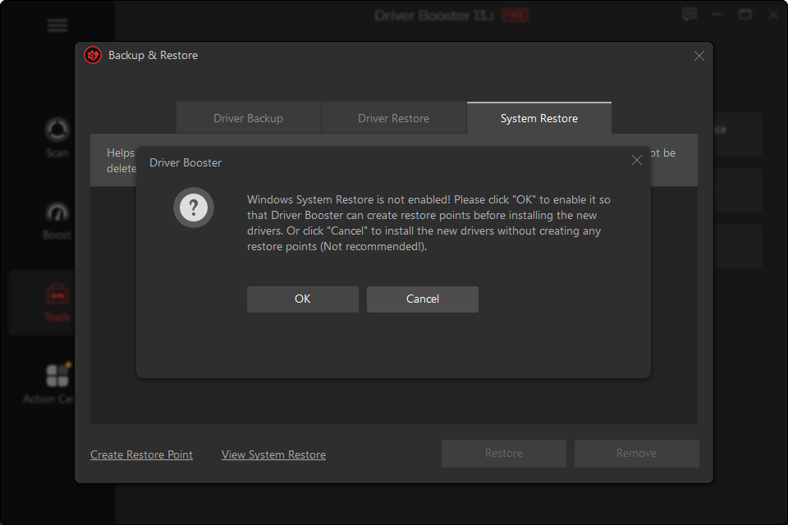Image resolution: width=788 pixels, height=525 pixels.
Task: Click the red Tools toolbox icon
Action: coord(57,293)
